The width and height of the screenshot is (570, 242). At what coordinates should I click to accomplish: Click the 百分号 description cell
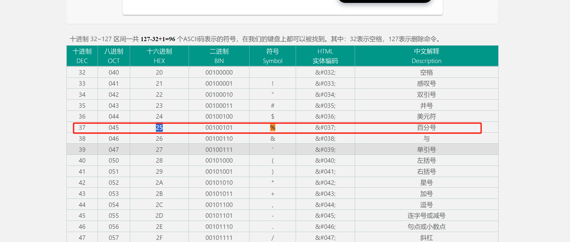[x=427, y=128]
